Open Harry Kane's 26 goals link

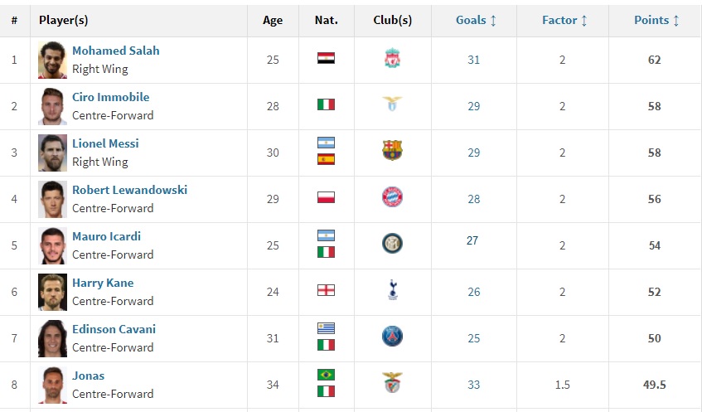(x=474, y=292)
